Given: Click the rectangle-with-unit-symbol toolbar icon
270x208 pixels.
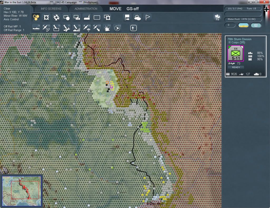Looking at the screenshot, I should [107, 17].
